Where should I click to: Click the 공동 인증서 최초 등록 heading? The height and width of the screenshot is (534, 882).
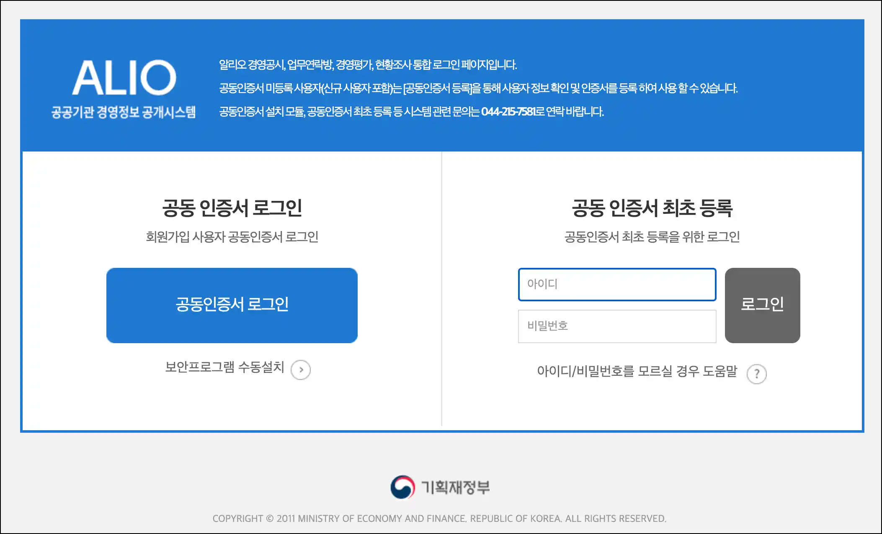click(x=652, y=208)
